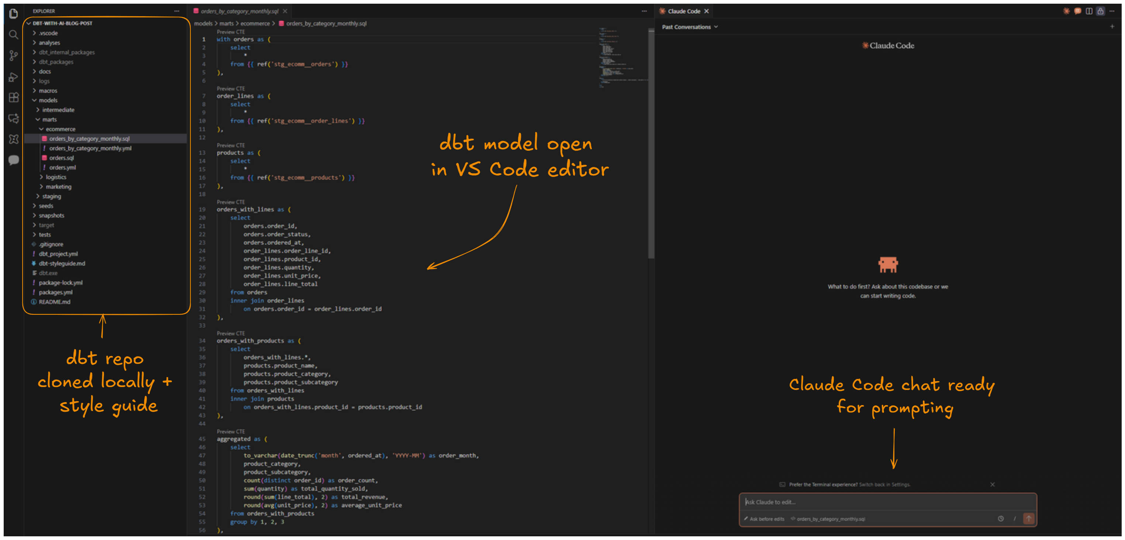Image resolution: width=1125 pixels, height=540 pixels.
Task: Open Source Control in activity bar
Action: point(14,55)
